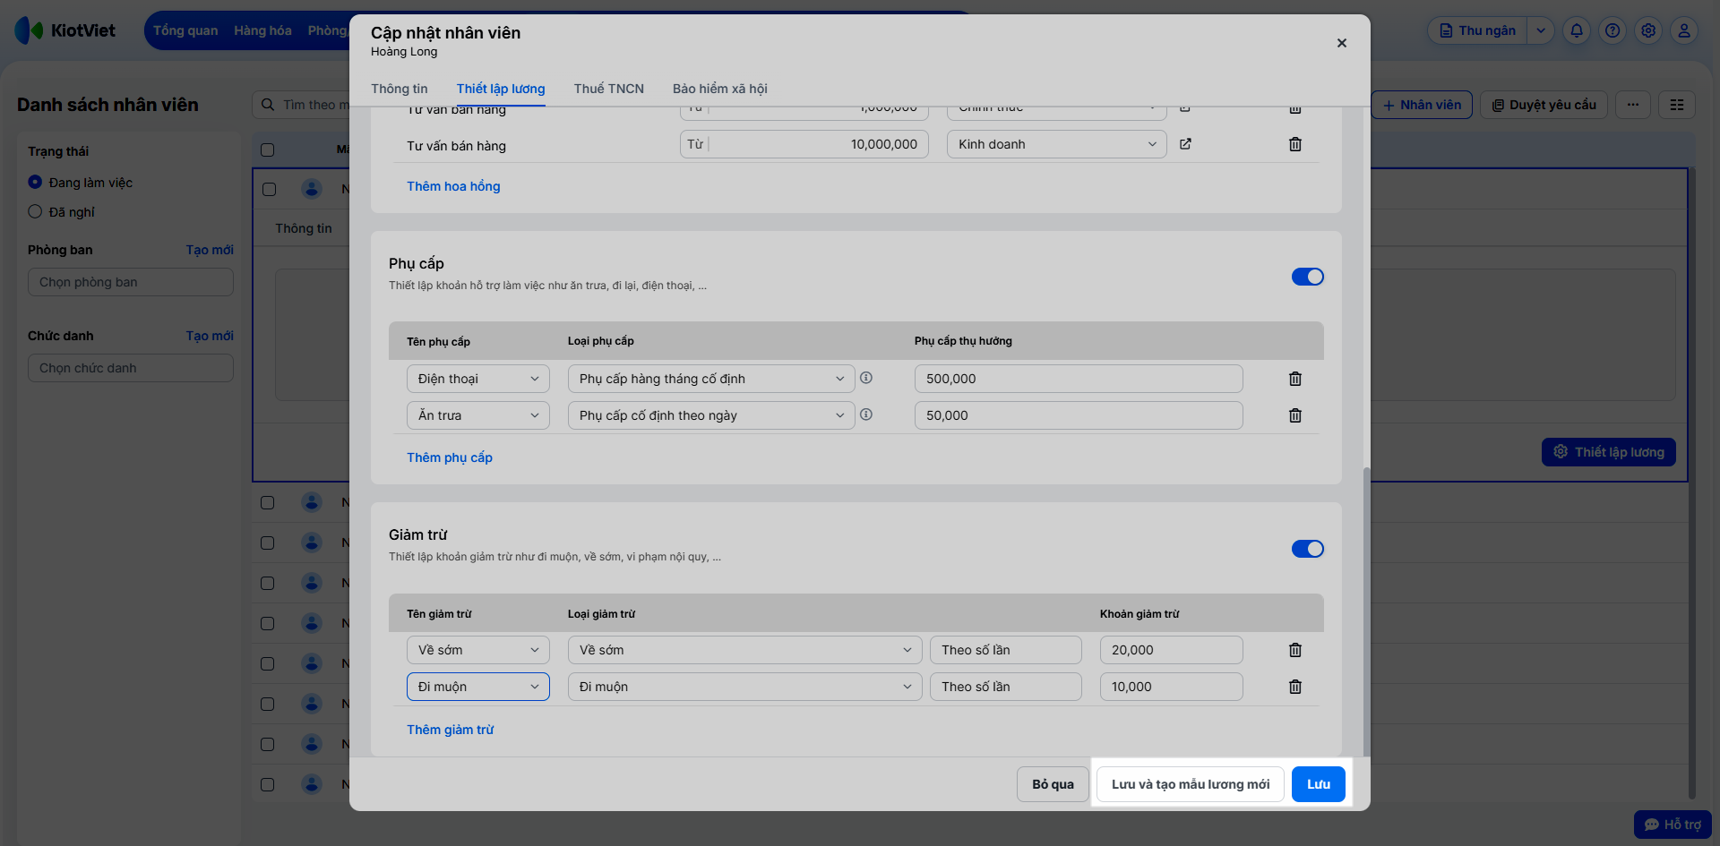Open the settings gear in the top bar

pyautogui.click(x=1648, y=30)
